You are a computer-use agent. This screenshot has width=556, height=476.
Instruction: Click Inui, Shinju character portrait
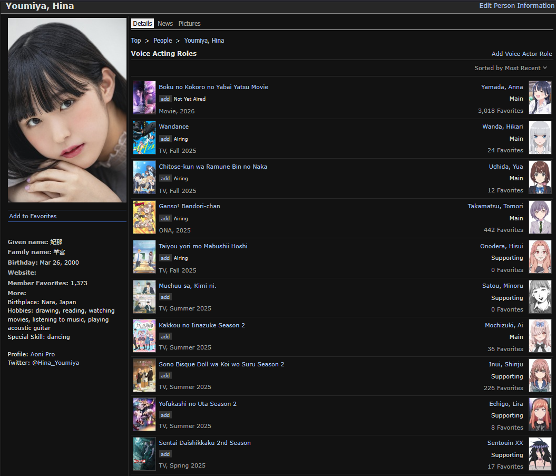[x=540, y=375]
